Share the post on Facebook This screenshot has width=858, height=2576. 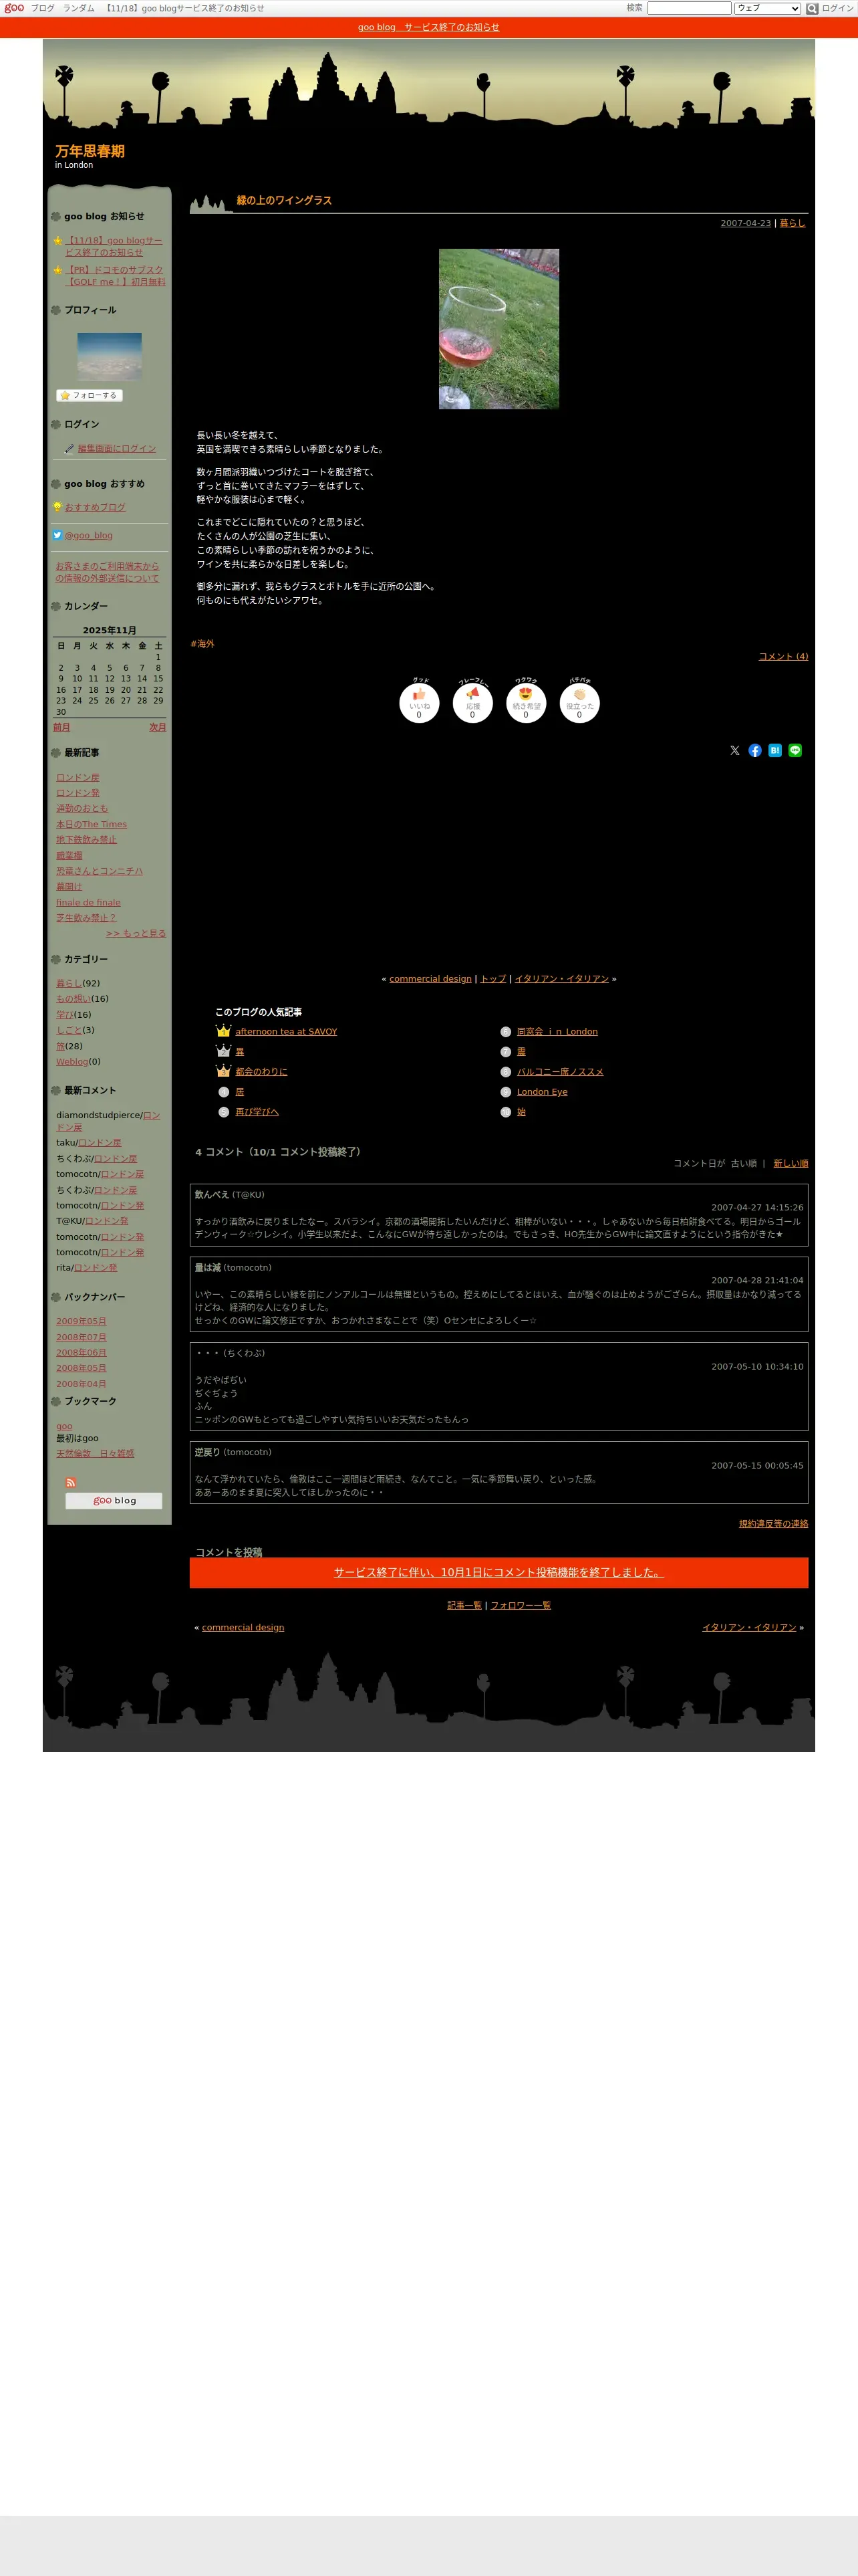click(755, 750)
